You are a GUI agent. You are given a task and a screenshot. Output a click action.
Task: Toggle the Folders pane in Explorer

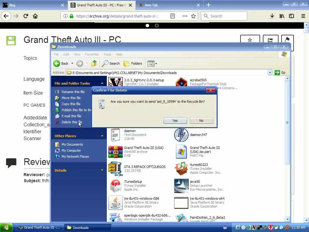click(133, 63)
